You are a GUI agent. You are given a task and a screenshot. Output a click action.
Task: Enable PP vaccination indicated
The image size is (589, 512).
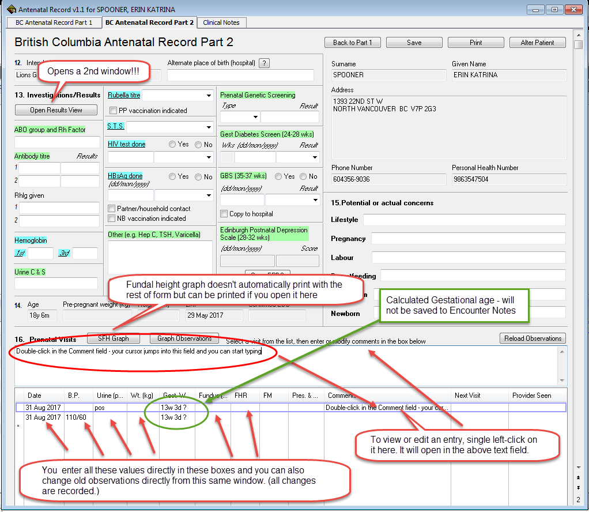[x=113, y=111]
